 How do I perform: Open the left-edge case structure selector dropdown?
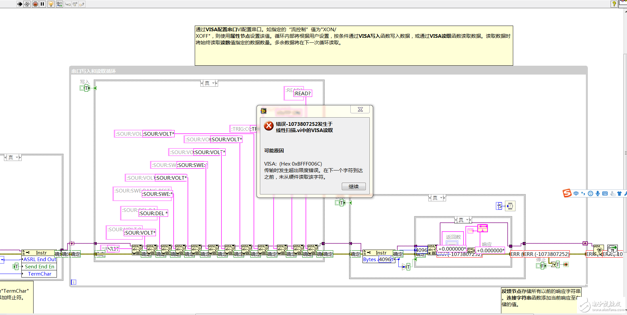(17, 158)
